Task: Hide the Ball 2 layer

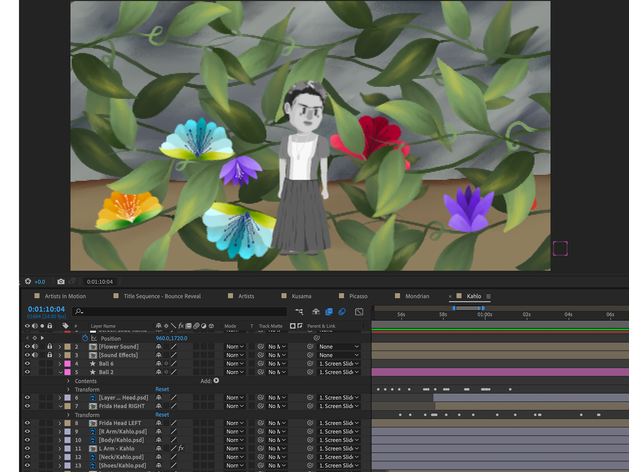Action: pyautogui.click(x=27, y=372)
